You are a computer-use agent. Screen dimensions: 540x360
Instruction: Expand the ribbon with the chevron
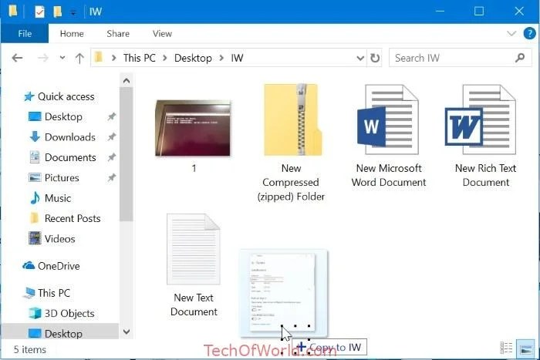coord(511,33)
